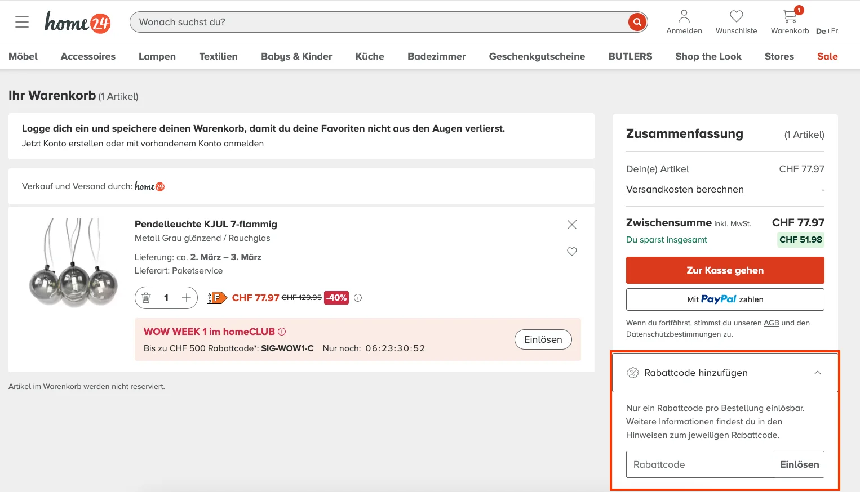
Task: Open the Lampen category
Action: [157, 56]
